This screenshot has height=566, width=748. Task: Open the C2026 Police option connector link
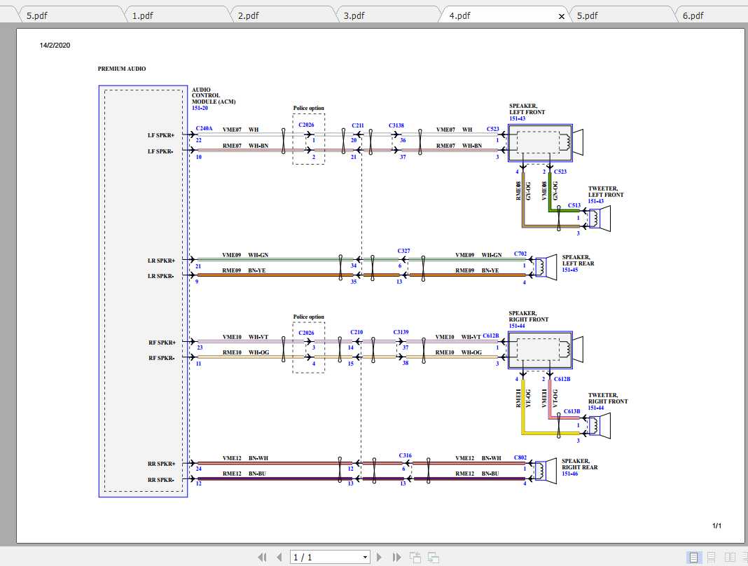coord(306,125)
